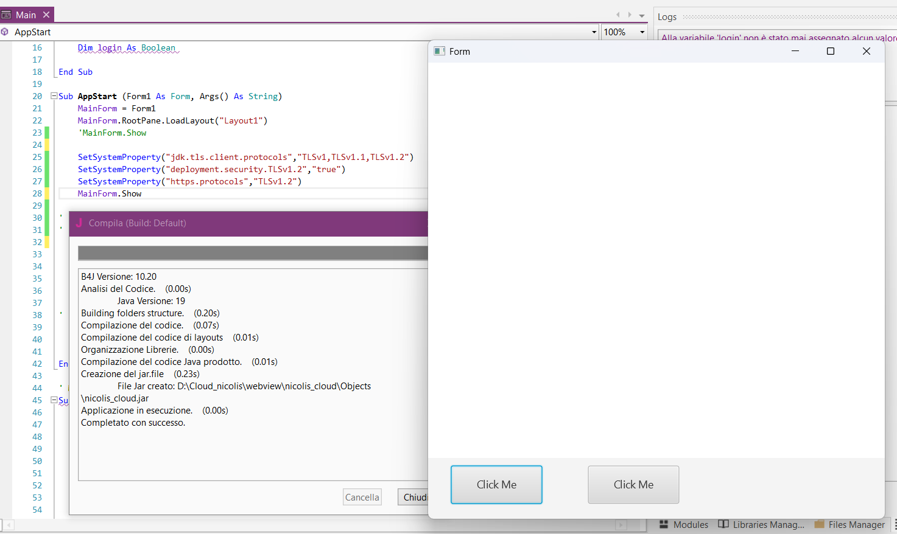Click the purple cube icon beside AppStart
This screenshot has width=897, height=534.
pyautogui.click(x=5, y=32)
